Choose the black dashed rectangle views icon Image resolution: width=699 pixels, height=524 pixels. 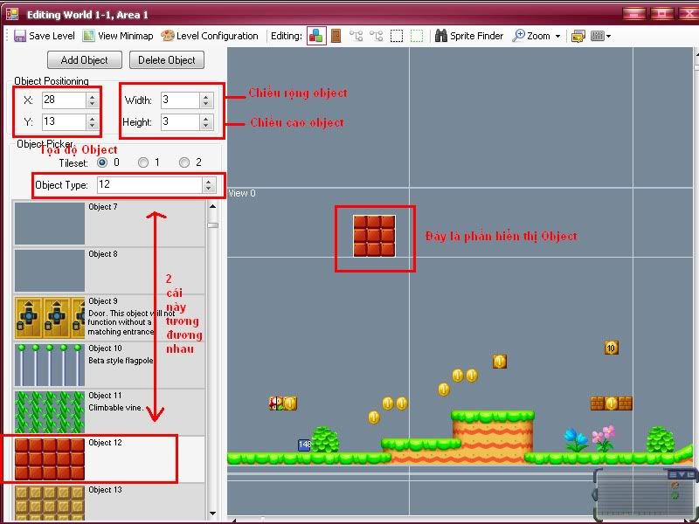click(x=397, y=36)
